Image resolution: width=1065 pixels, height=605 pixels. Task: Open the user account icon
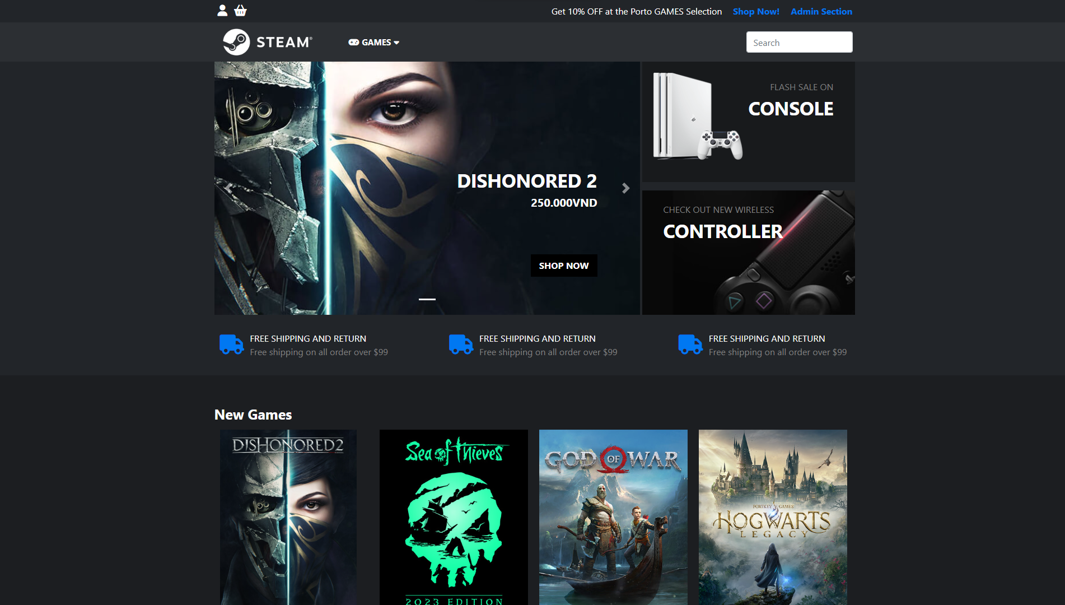[x=222, y=11]
